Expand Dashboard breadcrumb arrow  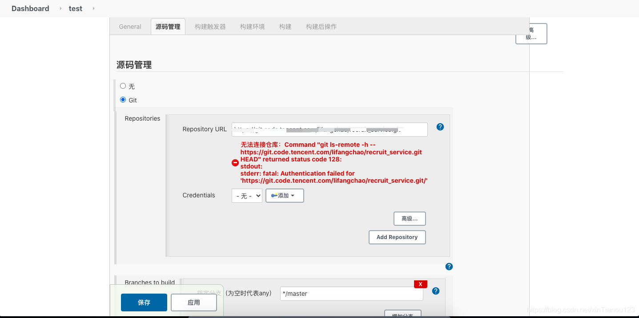pos(60,8)
